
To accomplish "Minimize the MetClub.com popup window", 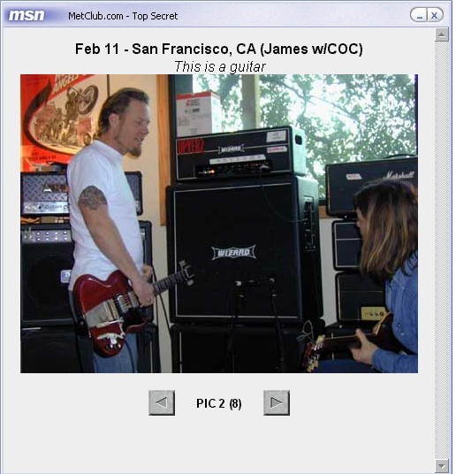I will [x=419, y=15].
